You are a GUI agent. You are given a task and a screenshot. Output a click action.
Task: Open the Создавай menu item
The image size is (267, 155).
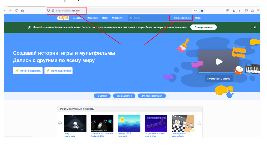(78, 18)
